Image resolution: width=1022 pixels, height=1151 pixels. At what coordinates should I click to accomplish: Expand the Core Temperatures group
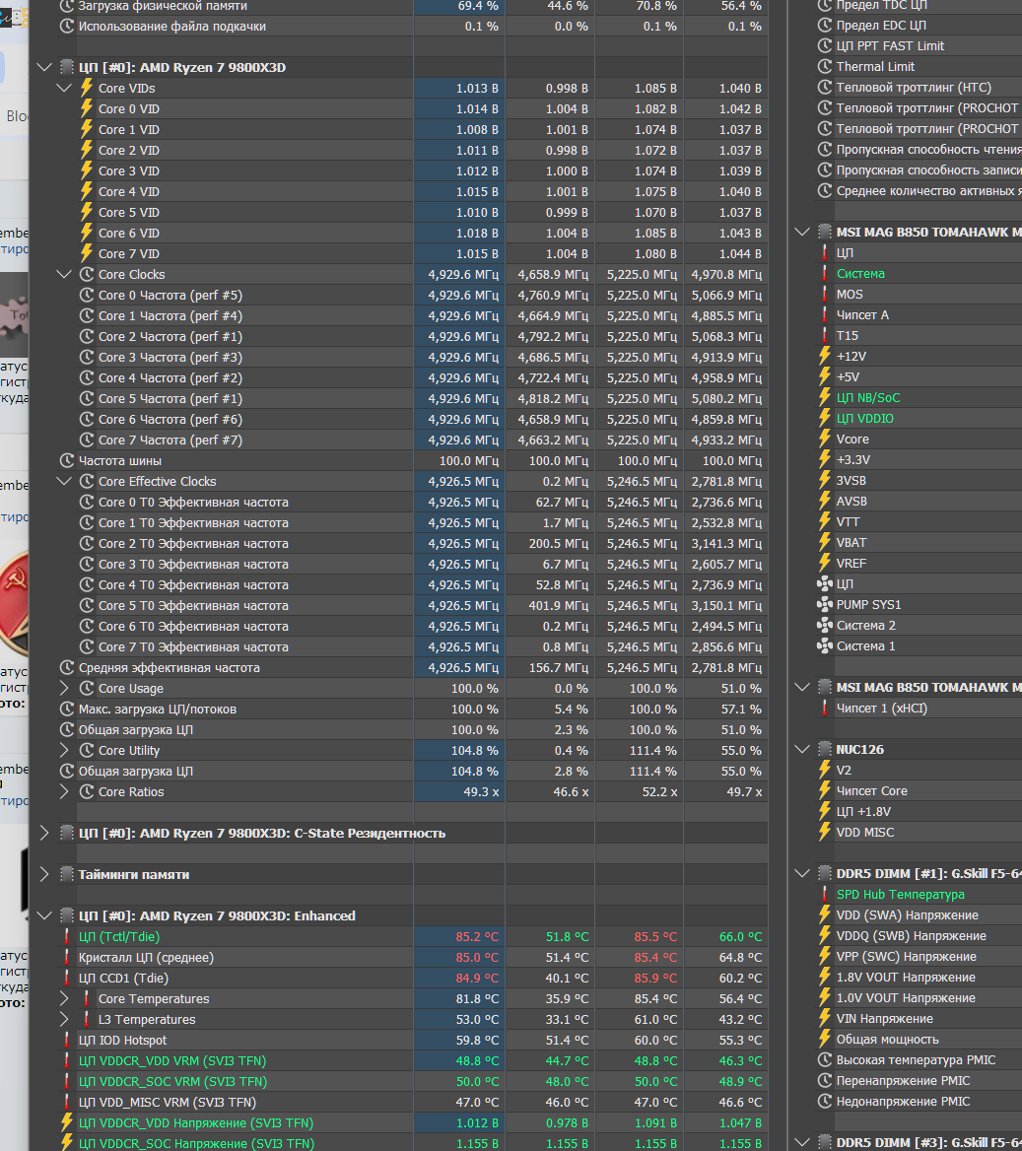(x=64, y=999)
